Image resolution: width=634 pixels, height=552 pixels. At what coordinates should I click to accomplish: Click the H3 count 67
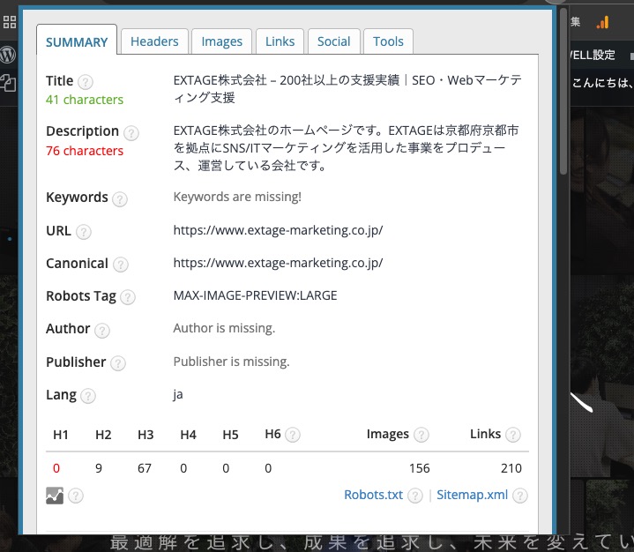tap(145, 468)
